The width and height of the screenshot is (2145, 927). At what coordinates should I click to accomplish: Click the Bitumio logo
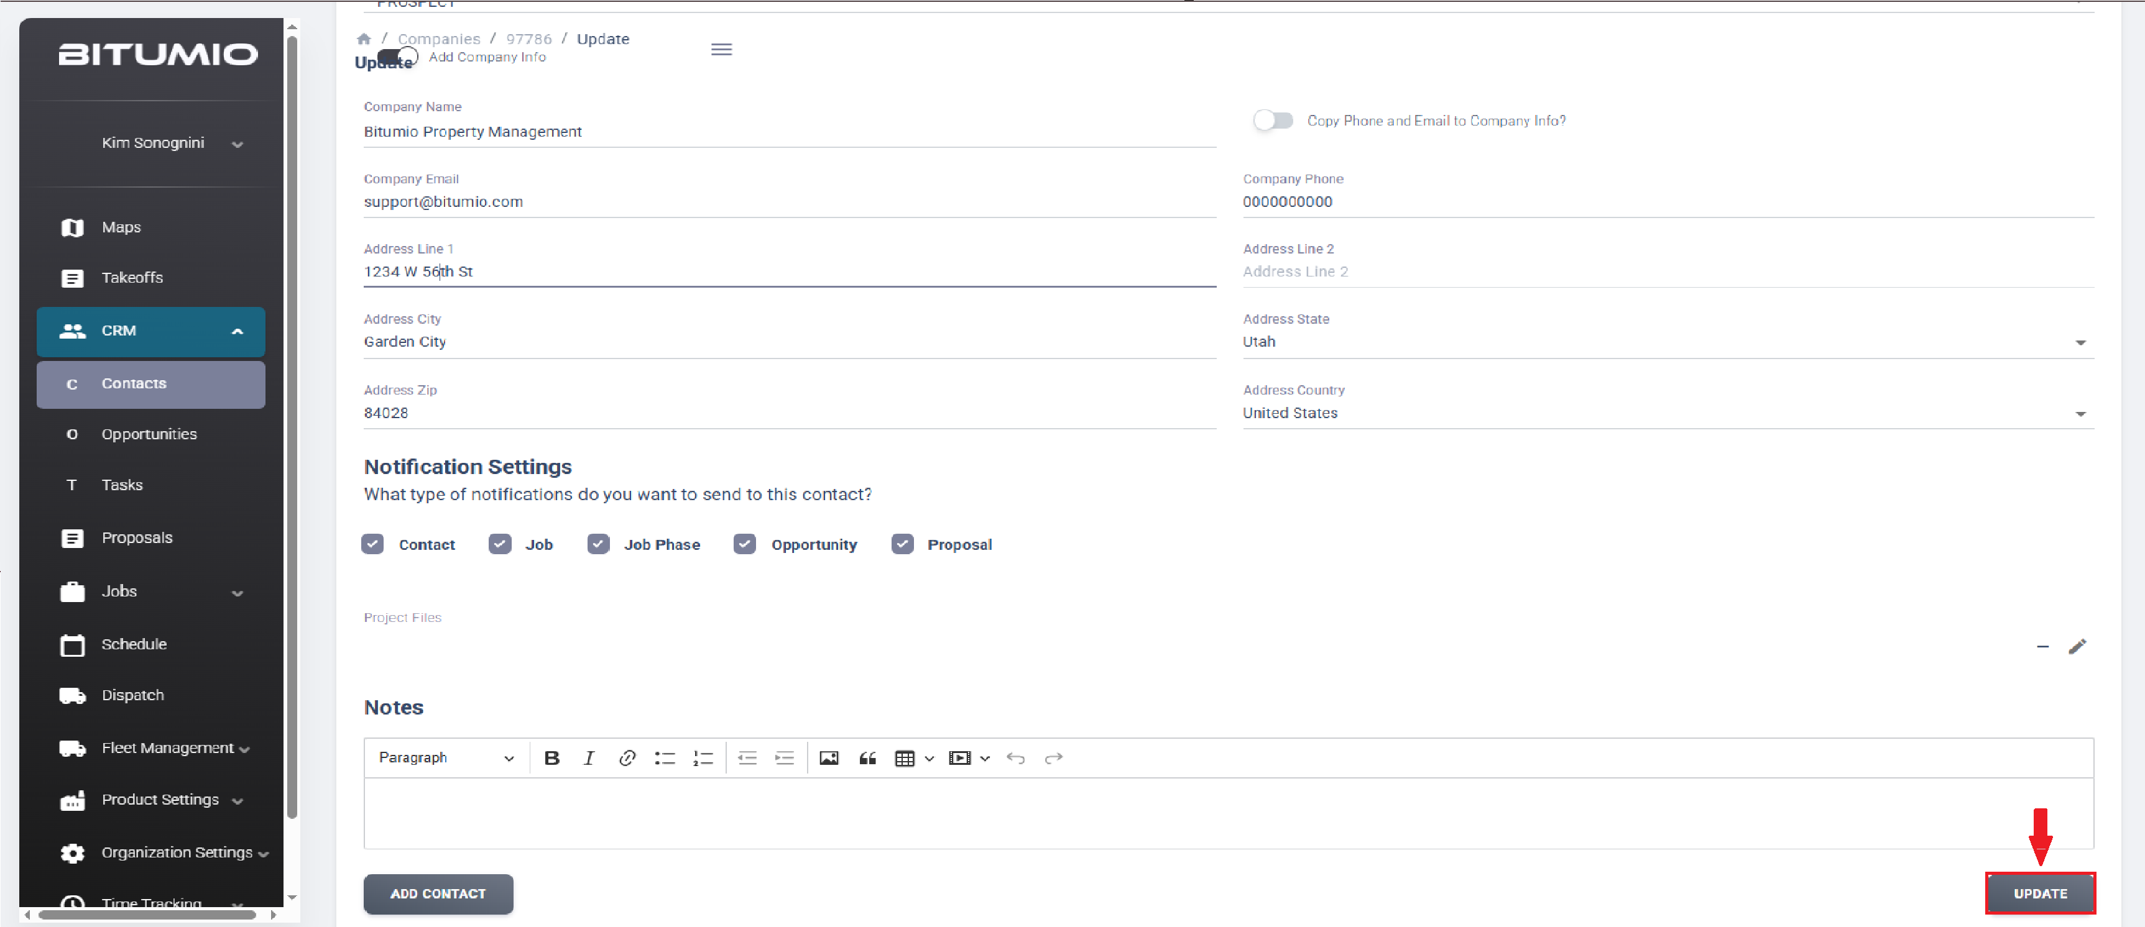(x=158, y=55)
